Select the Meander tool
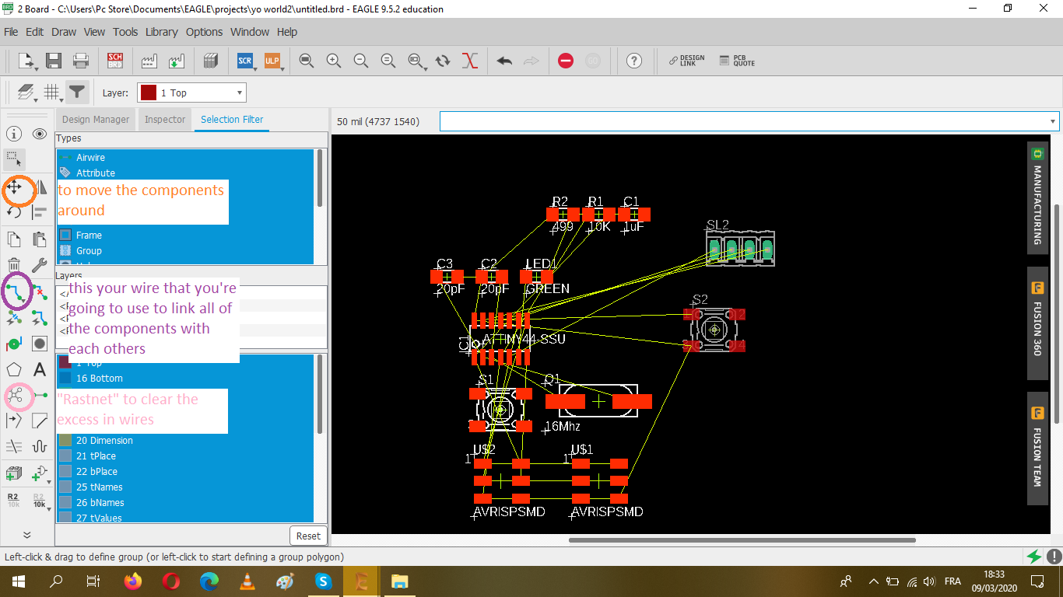1063x597 pixels. pyautogui.click(x=40, y=447)
